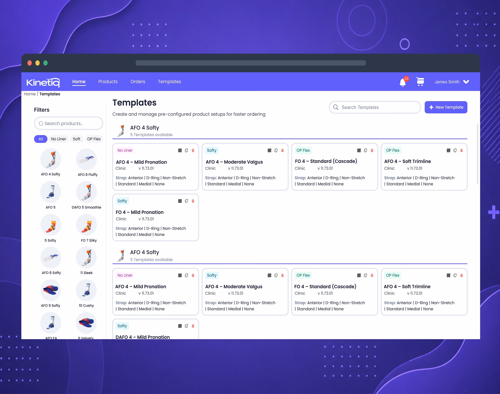Click the browser address bar

(x=250, y=63)
